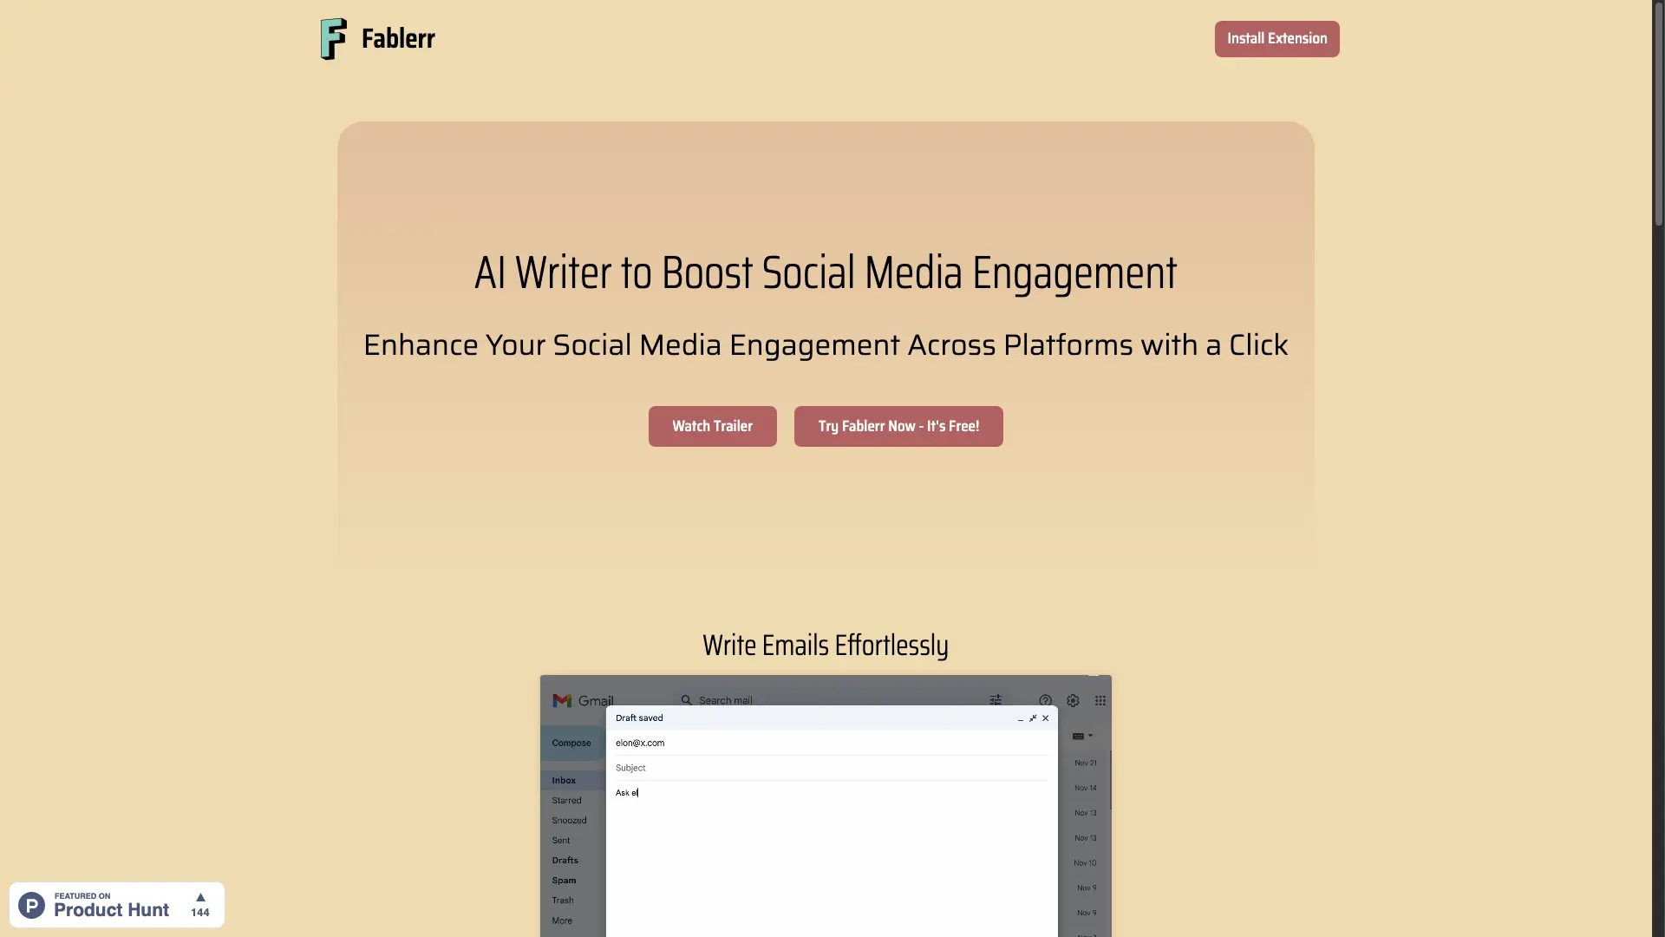
Task: Close the Draft saved compose window
Action: 1046,718
